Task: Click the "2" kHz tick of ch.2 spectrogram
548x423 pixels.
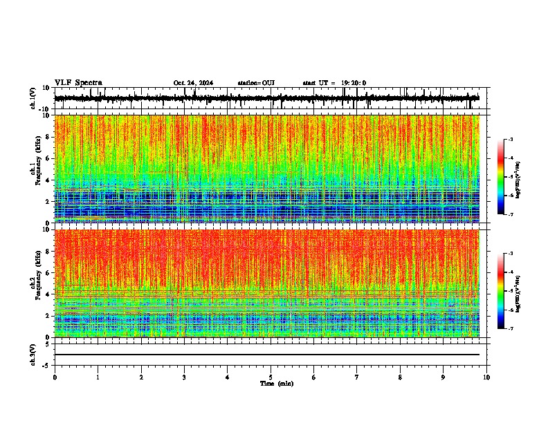Action: click(48, 316)
